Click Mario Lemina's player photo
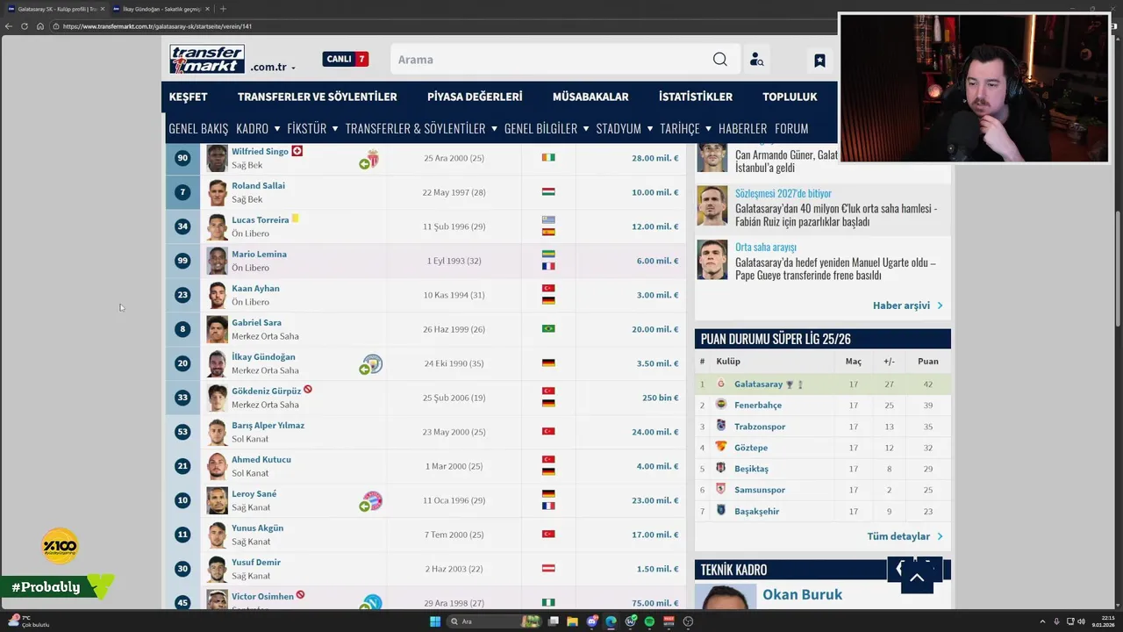 click(217, 261)
